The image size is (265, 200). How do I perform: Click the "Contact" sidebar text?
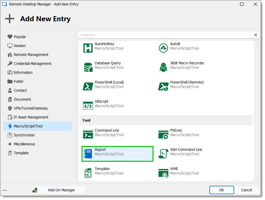(x=20, y=90)
